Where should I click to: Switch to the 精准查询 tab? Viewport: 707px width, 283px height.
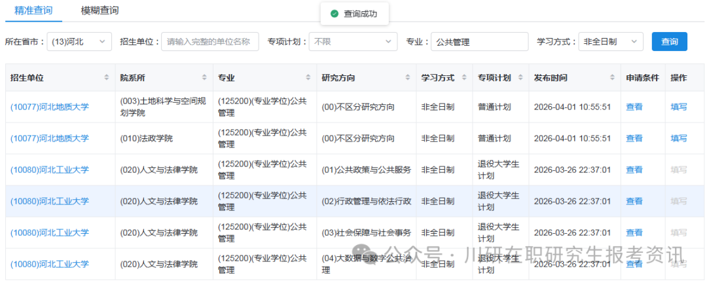pos(33,10)
